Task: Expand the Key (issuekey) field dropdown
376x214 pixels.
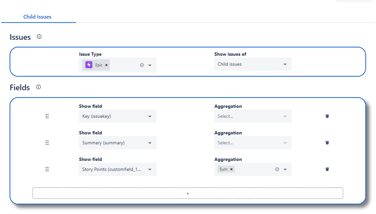Action: (117, 116)
